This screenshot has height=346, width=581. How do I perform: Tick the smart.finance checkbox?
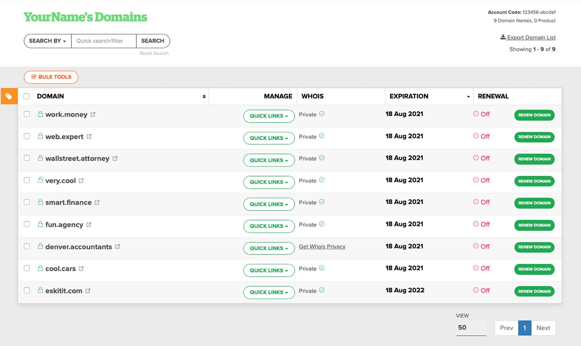coord(27,202)
